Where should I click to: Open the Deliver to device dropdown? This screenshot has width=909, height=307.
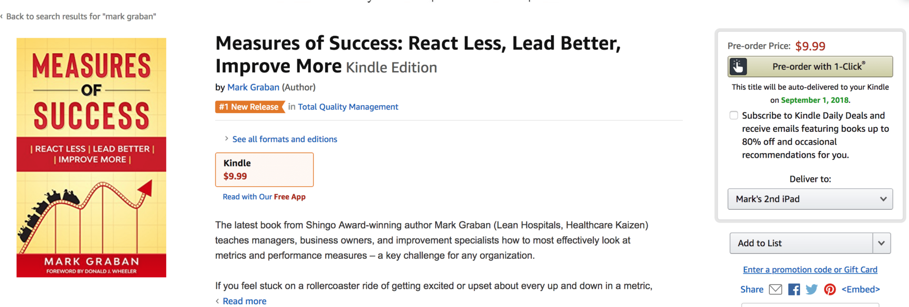pos(810,199)
